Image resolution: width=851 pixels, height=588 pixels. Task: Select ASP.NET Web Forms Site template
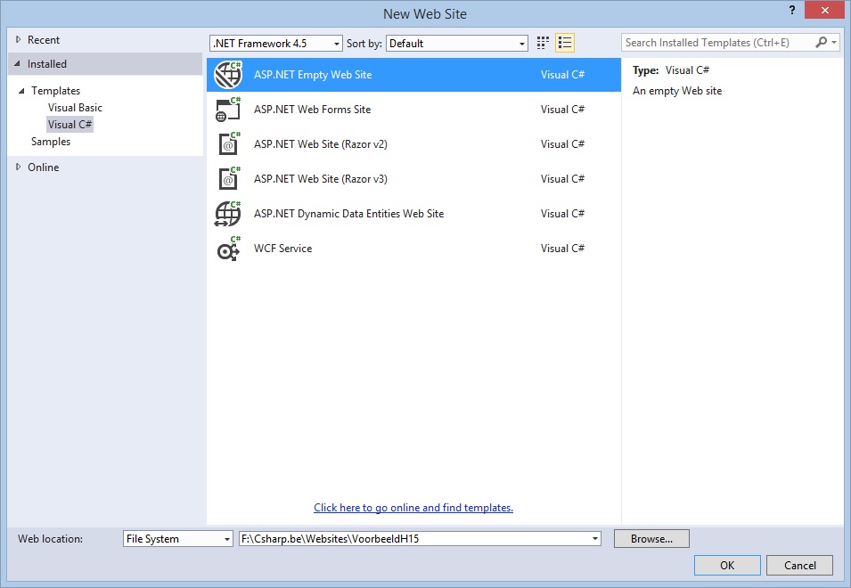[413, 110]
